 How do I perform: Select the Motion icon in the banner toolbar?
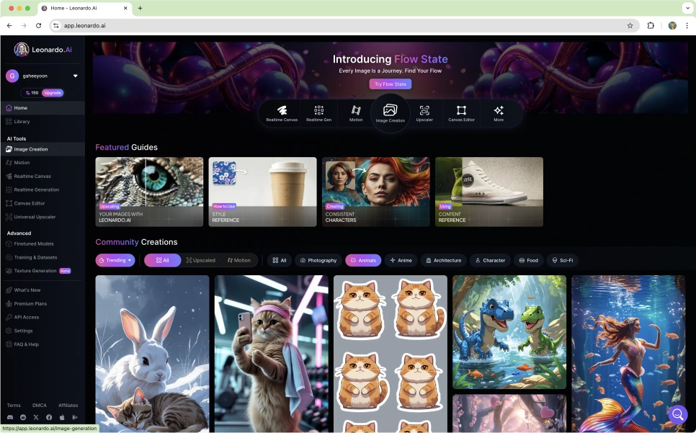point(356,113)
